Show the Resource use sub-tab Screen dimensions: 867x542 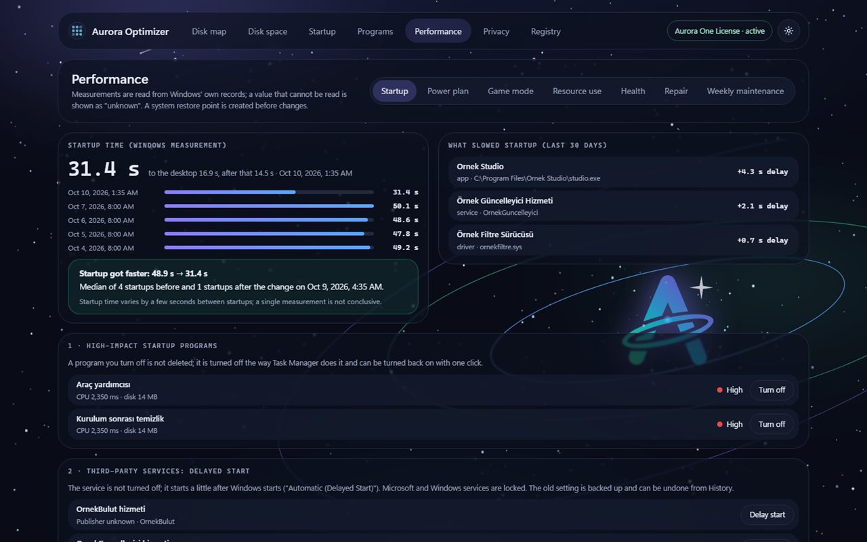[577, 91]
